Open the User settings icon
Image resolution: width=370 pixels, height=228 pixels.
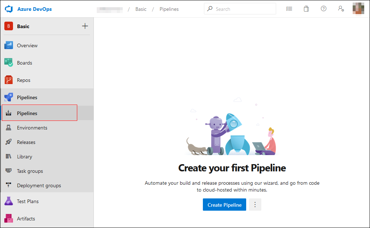click(341, 9)
